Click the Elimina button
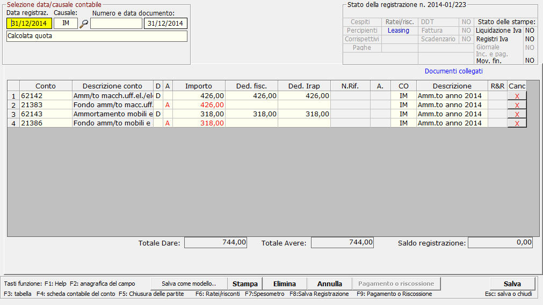543x305 pixels. (284, 284)
